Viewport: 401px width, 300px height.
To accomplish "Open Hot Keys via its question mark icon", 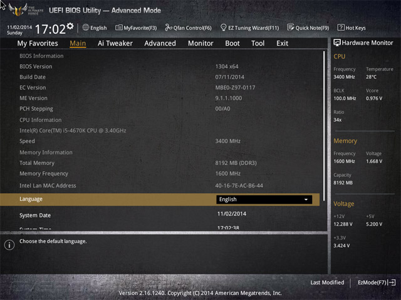I will (x=341, y=27).
